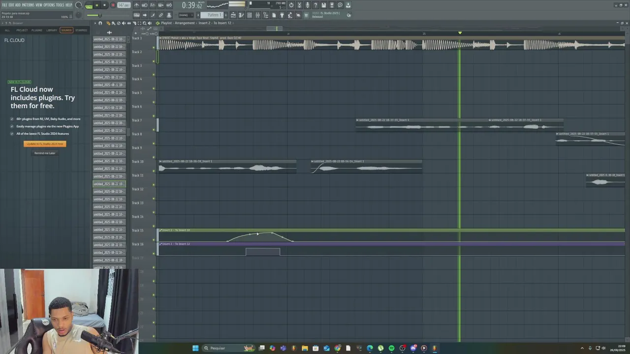630x354 pixels.
Task: Click the save project floppy icon
Action: 323,5
